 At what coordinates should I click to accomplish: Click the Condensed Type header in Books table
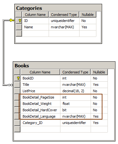[x=75, y=72]
